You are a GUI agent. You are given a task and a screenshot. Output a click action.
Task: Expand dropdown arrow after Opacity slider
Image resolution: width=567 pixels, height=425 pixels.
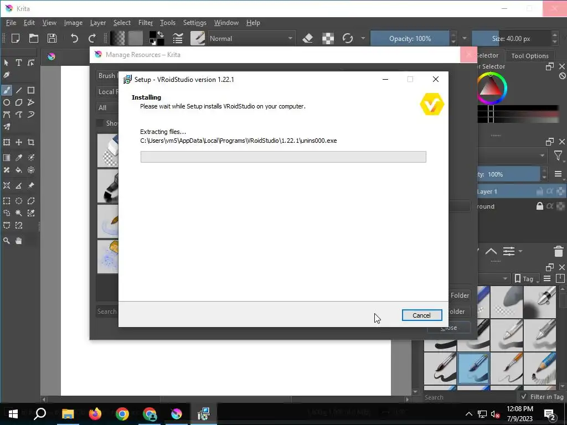(x=465, y=38)
